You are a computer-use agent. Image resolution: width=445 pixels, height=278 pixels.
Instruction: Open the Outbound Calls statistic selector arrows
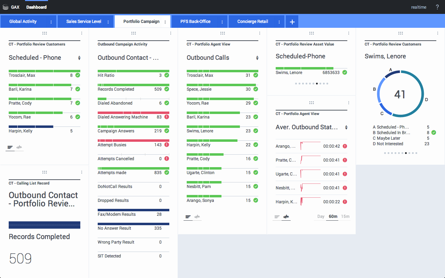tap(257, 58)
